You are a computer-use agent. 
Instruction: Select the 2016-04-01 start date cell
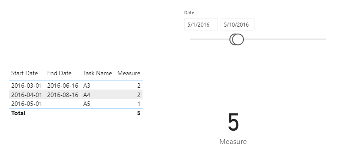27,95
